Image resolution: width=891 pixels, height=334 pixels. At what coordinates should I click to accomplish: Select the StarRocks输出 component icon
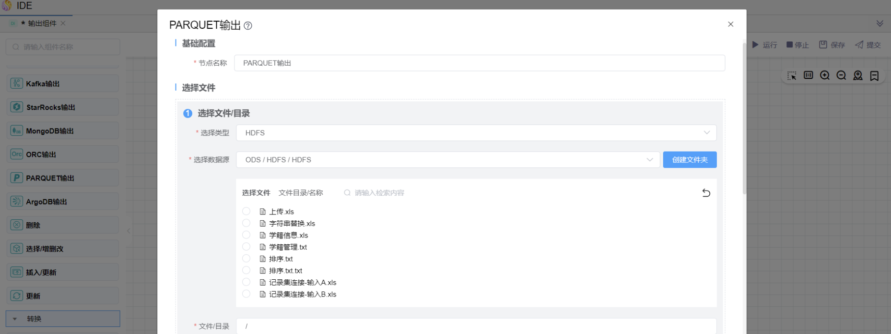point(17,107)
